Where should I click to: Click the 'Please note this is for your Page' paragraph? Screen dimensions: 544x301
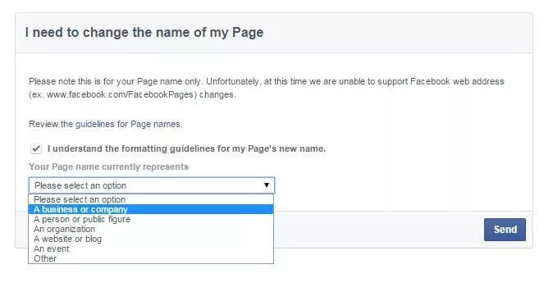[267, 88]
